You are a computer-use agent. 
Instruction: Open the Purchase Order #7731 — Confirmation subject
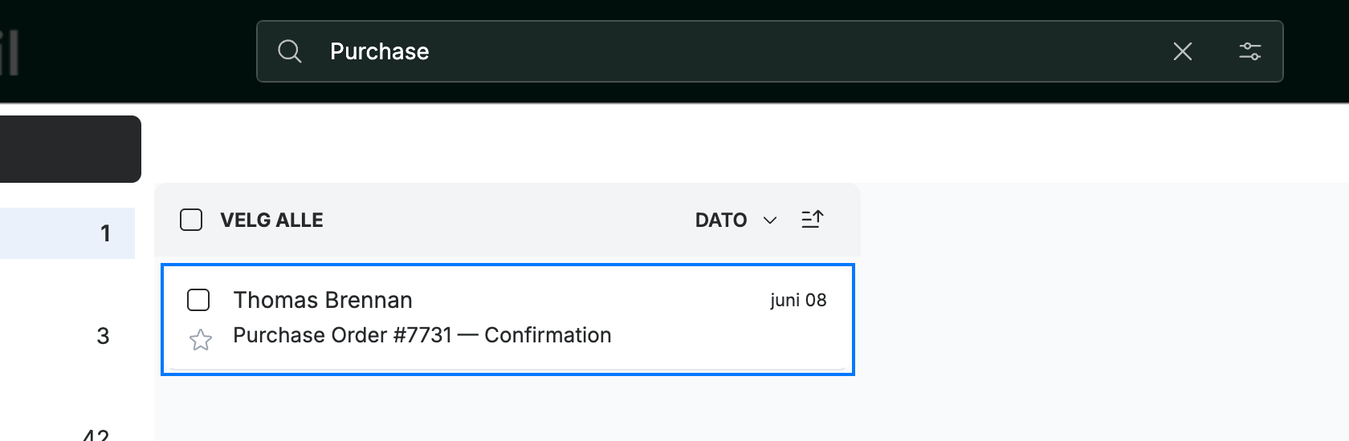point(422,335)
